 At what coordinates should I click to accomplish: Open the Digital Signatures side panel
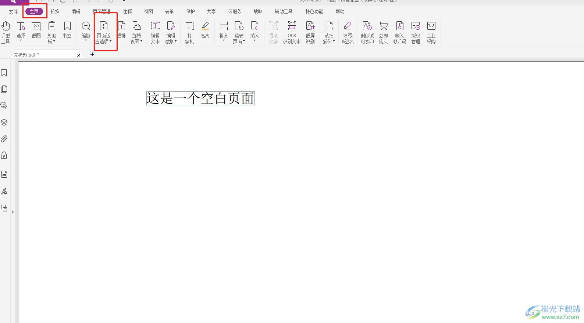(x=4, y=191)
